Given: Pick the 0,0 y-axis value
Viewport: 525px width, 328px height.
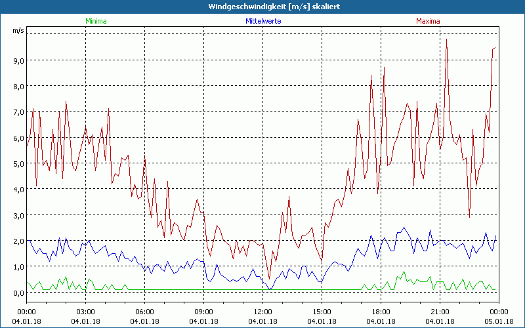Looking at the screenshot, I should pyautogui.click(x=18, y=293).
